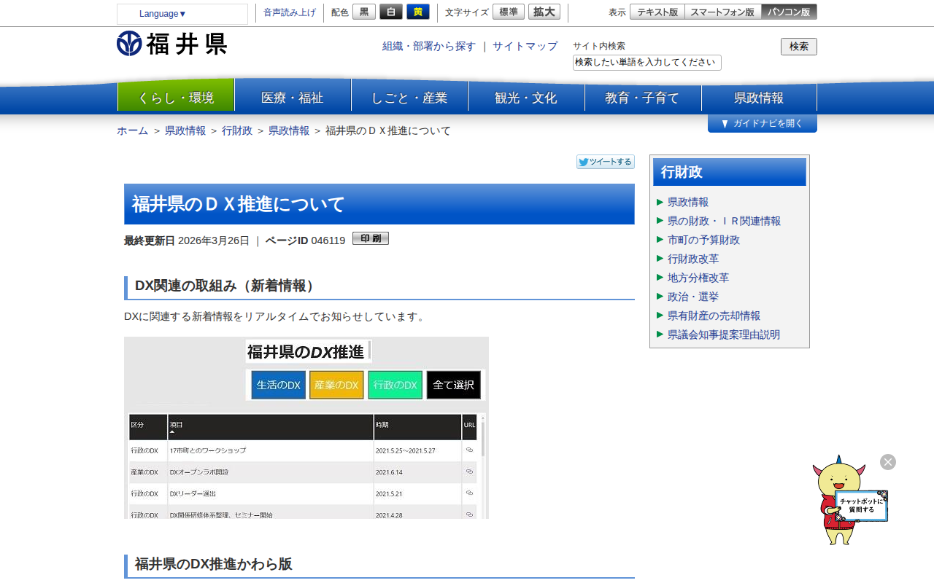Select the yellow 黄 color scheme
Image resolution: width=934 pixels, height=583 pixels.
(417, 12)
